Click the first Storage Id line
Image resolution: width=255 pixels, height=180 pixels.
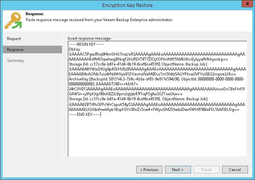pos(138,64)
